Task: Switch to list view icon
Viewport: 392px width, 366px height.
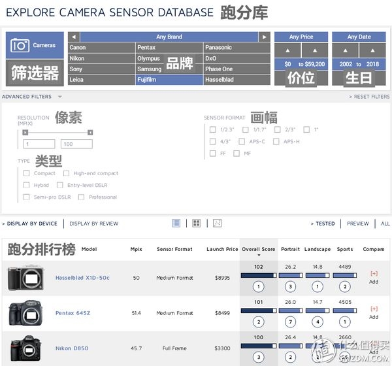Action: (x=176, y=223)
